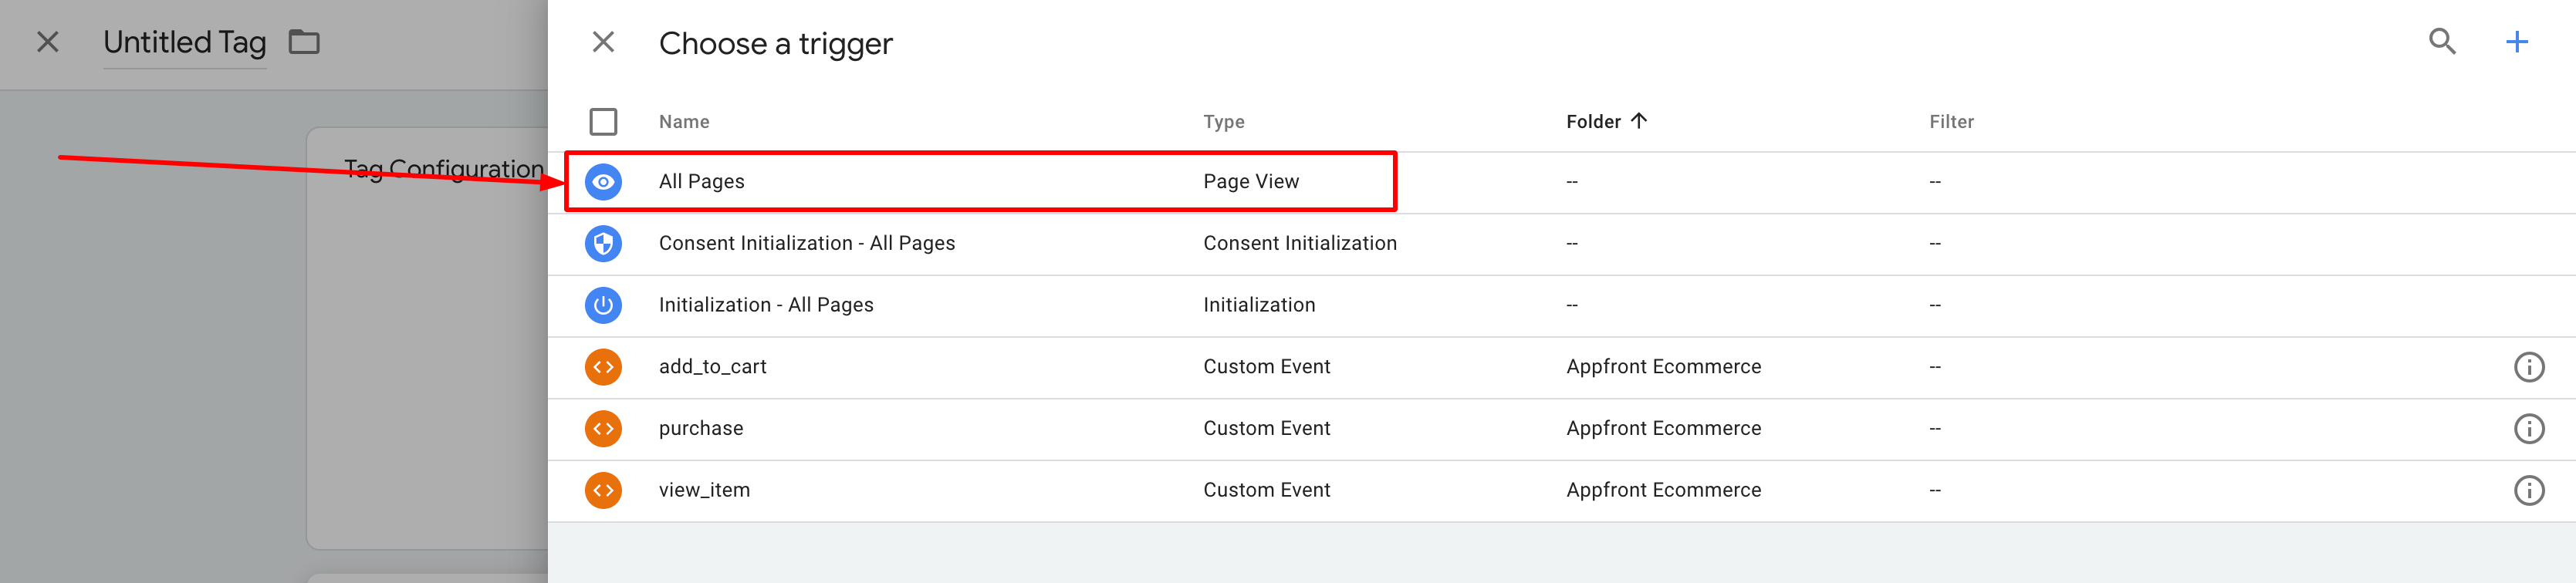Viewport: 2576px width, 583px height.
Task: Click the Tag Configuration heading
Action: (443, 169)
